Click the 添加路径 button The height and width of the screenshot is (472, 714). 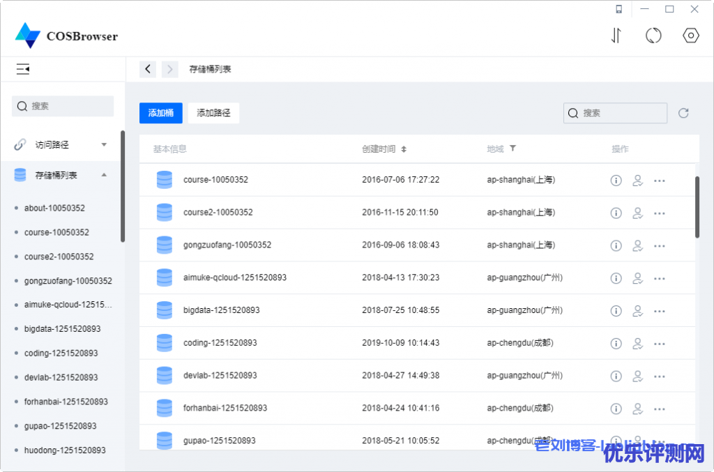pyautogui.click(x=213, y=113)
